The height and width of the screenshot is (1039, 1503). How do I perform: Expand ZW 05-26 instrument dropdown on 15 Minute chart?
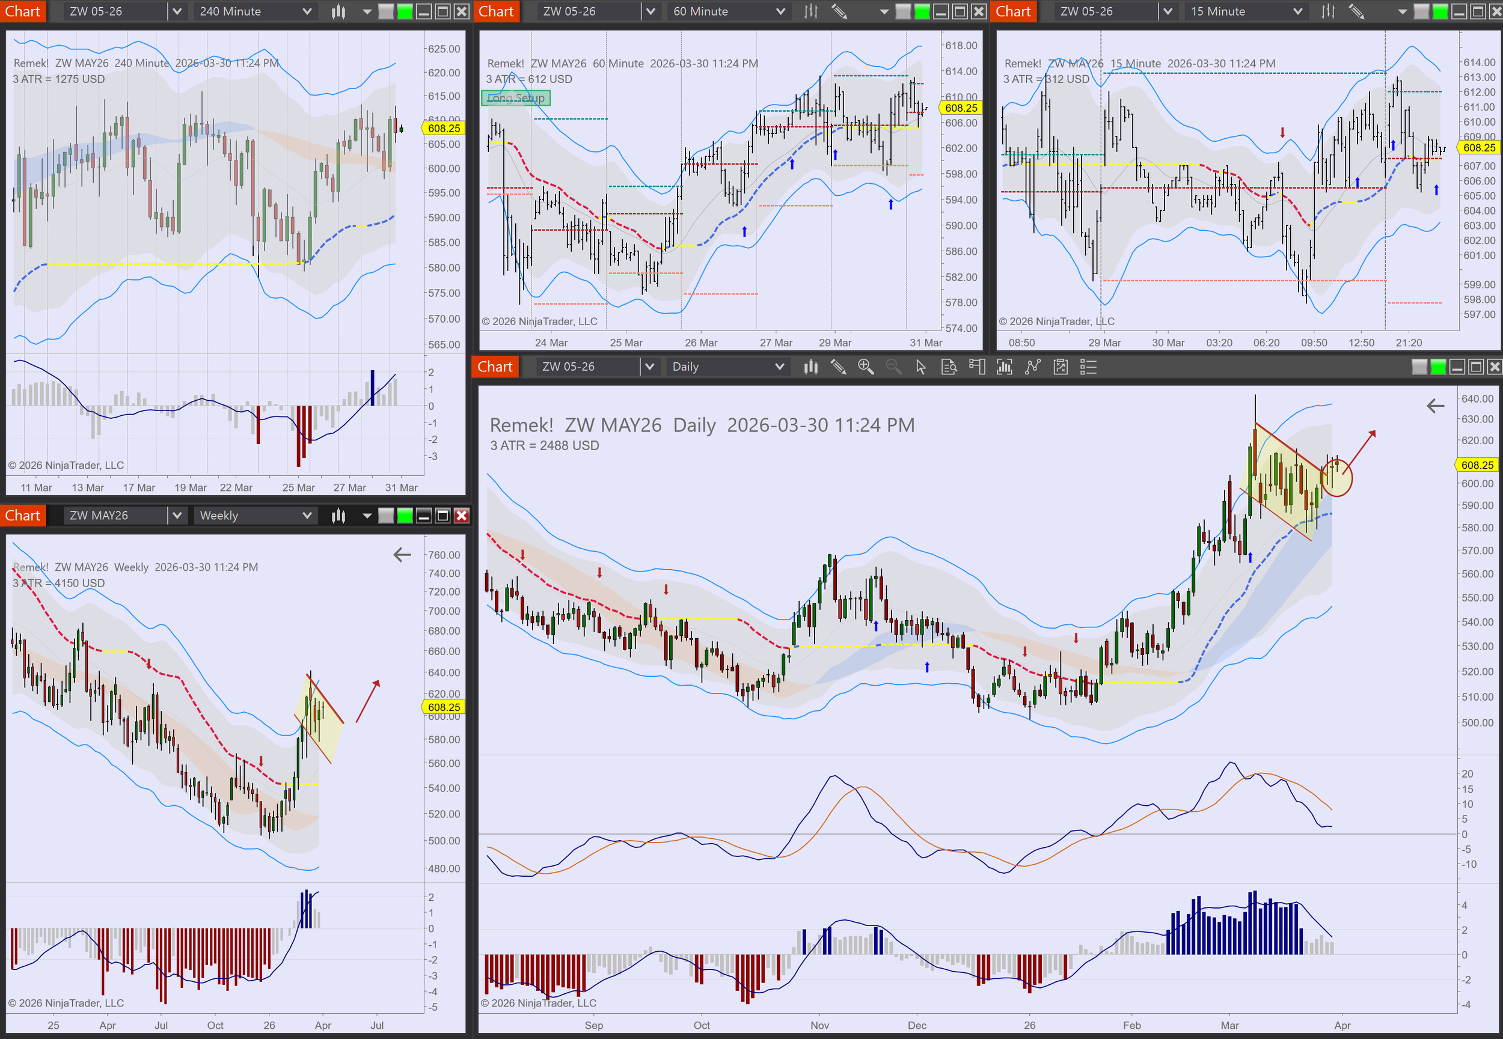tap(1168, 12)
